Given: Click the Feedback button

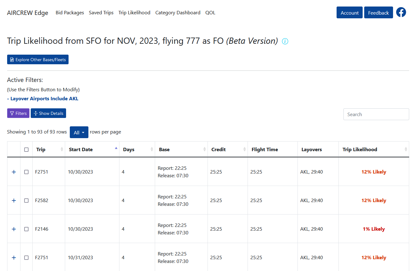Looking at the screenshot, I should (x=378, y=12).
